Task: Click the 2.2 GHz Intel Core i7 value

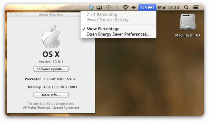Action: click(59, 79)
